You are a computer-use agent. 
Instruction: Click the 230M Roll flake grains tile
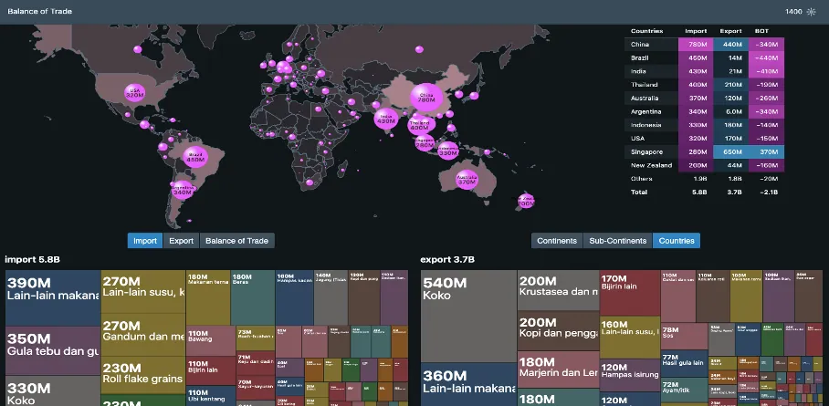click(x=142, y=375)
